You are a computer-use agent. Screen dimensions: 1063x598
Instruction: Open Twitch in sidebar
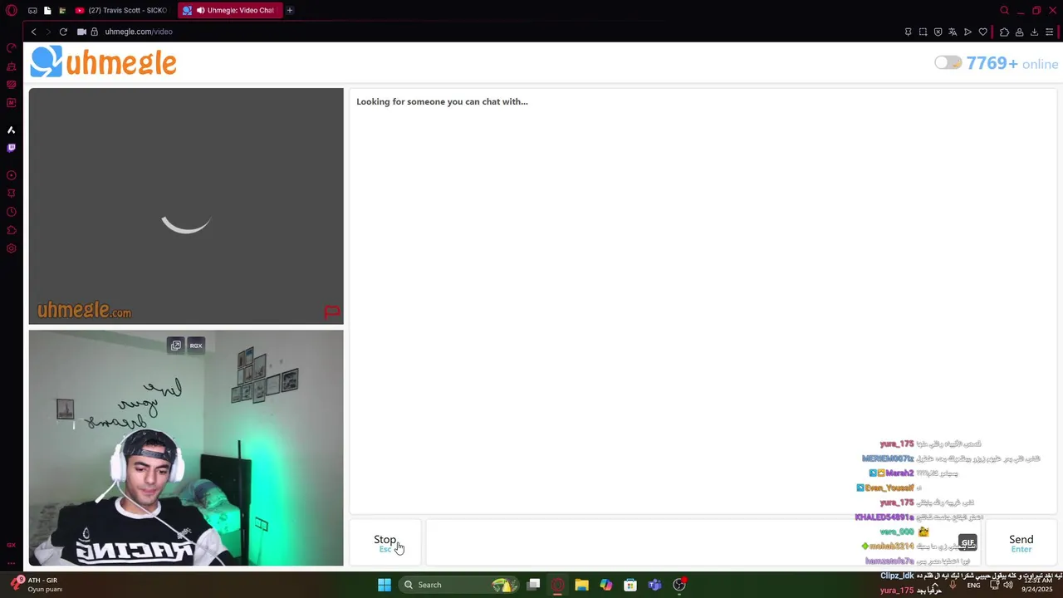coord(12,148)
